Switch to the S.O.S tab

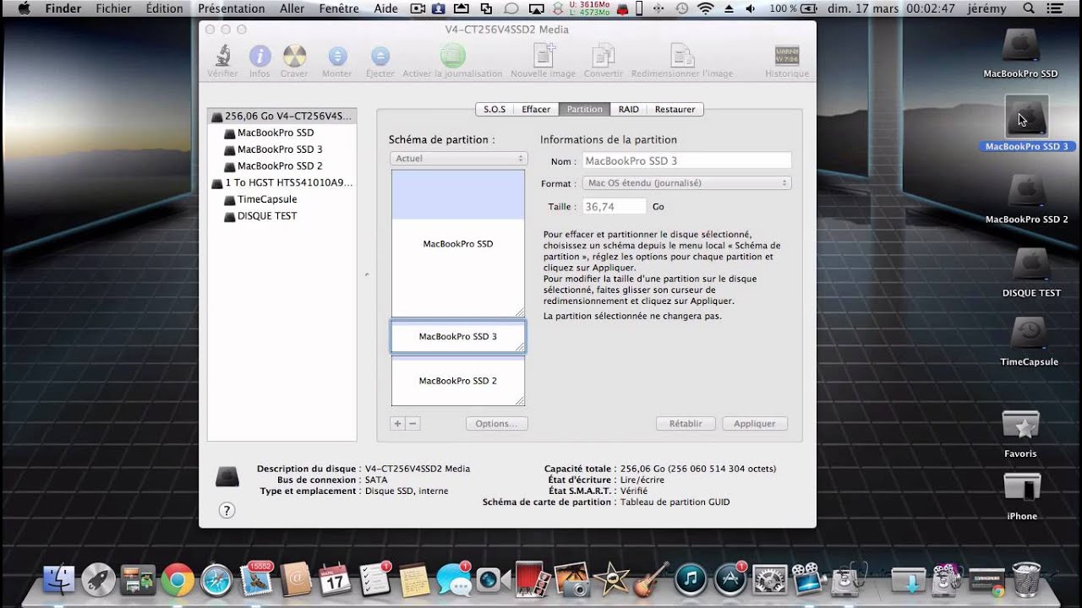495,109
